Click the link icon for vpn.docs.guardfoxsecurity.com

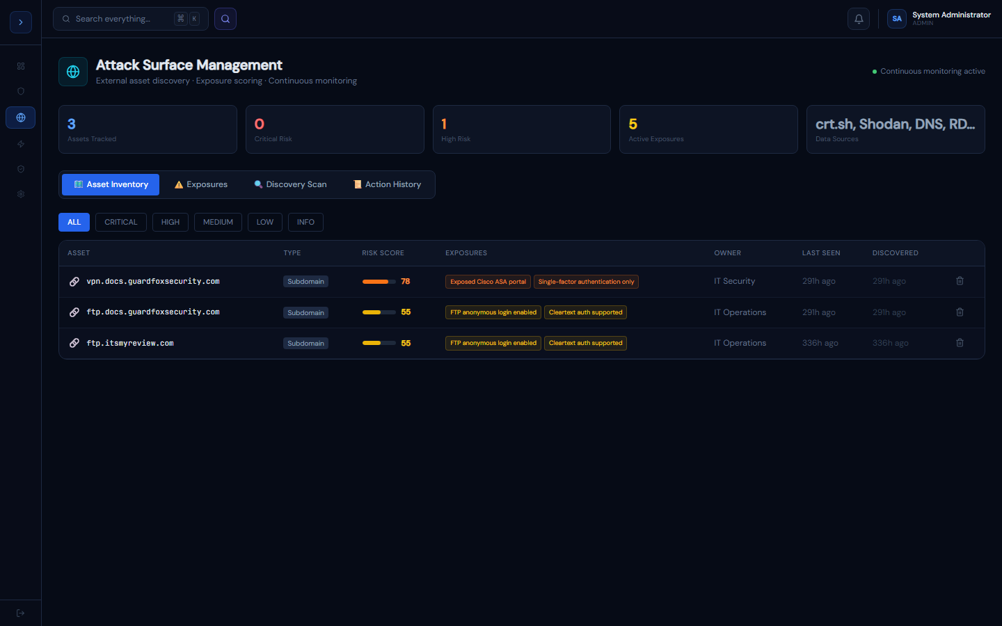pos(74,282)
